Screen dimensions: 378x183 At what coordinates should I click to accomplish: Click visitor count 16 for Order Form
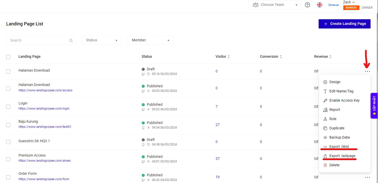click(x=218, y=177)
